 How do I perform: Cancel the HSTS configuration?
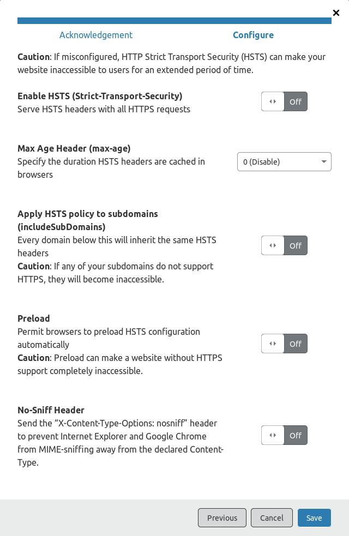(271, 518)
